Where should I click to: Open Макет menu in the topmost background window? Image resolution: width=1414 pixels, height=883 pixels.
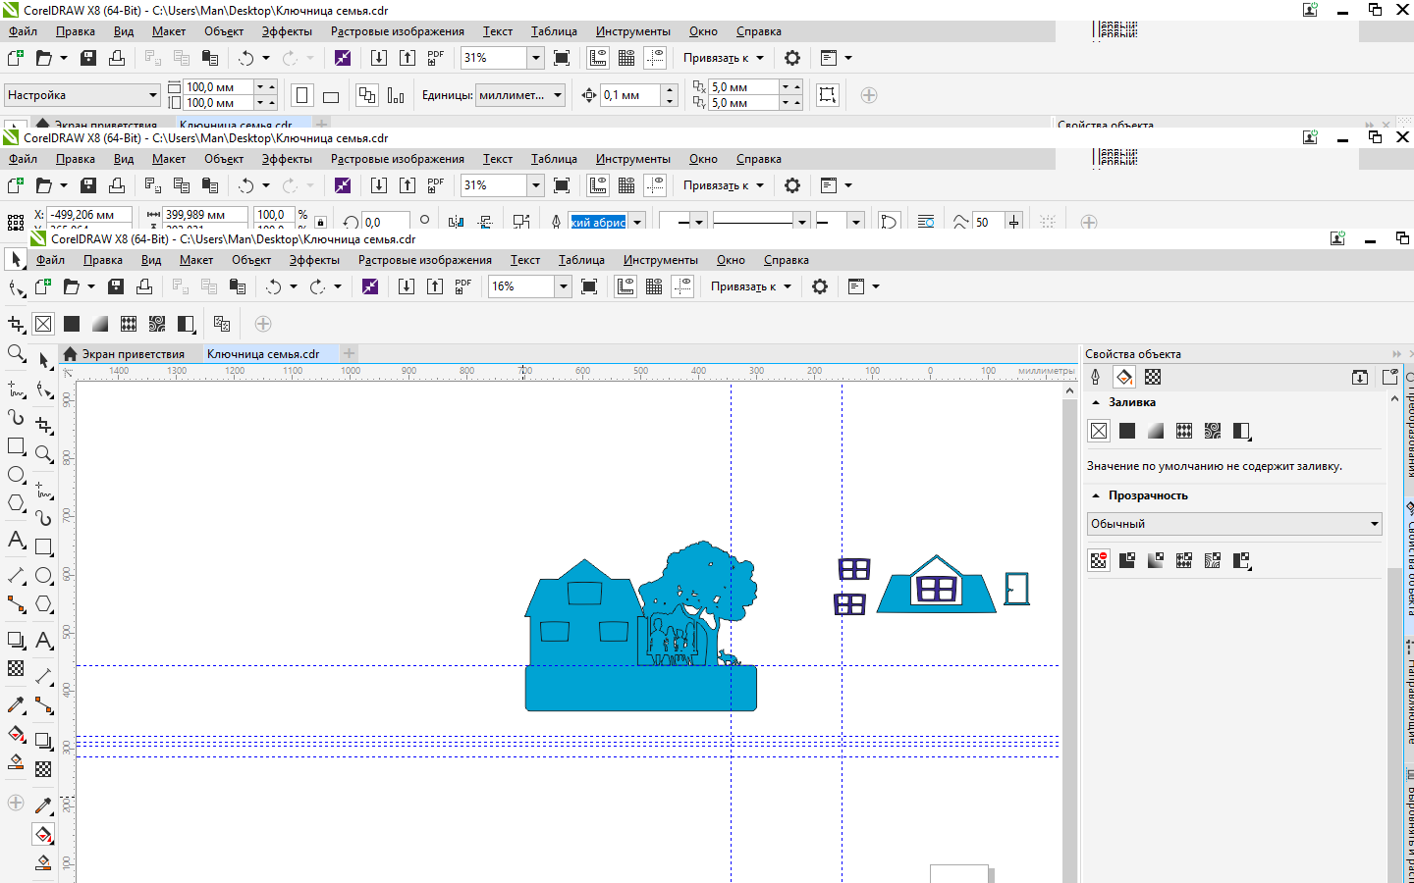pyautogui.click(x=169, y=31)
